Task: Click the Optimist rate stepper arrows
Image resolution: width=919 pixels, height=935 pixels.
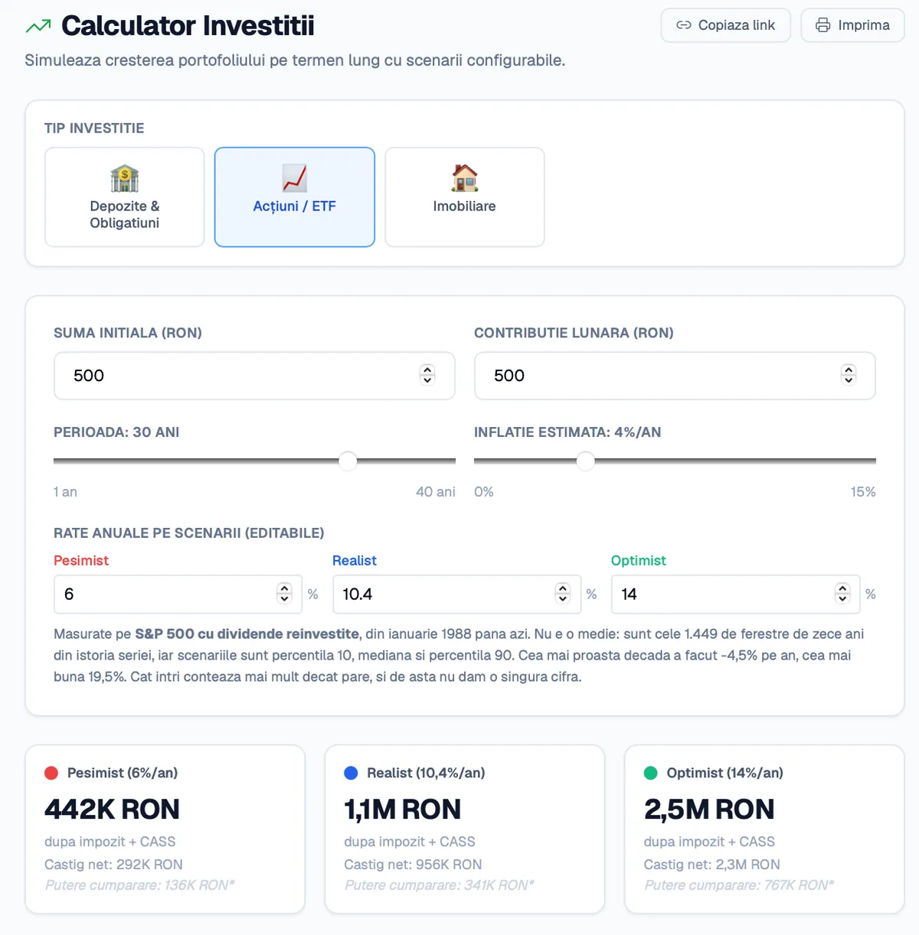Action: coord(842,594)
